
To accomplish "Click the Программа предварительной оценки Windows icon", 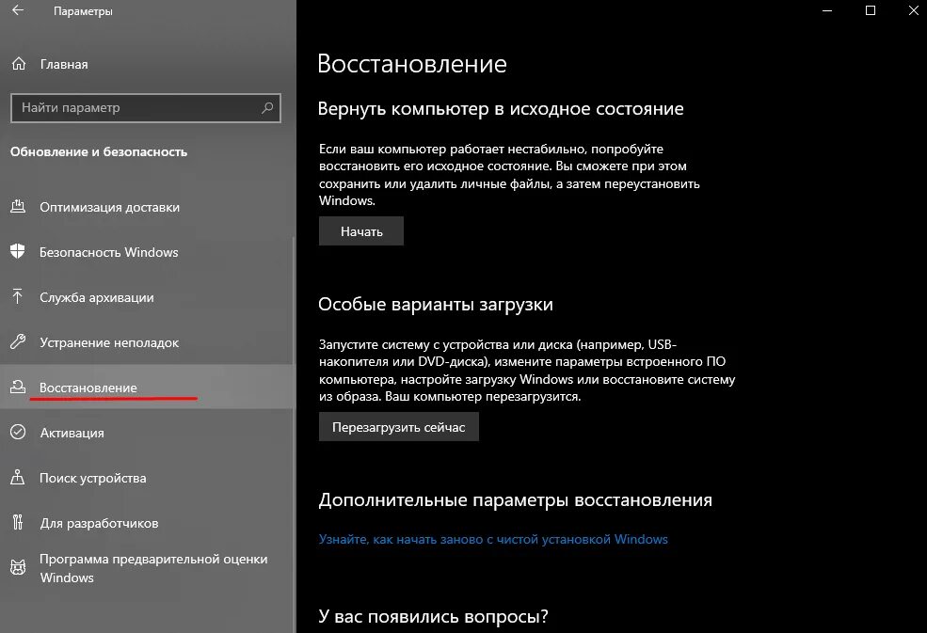I will pos(19,568).
